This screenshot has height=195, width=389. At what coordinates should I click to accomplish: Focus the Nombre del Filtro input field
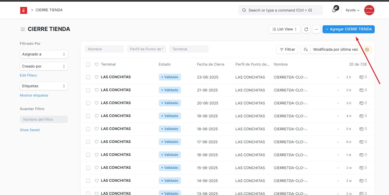(x=44, y=119)
